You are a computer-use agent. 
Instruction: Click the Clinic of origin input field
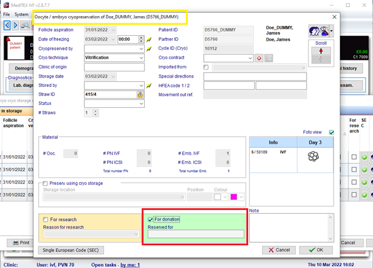(114, 67)
